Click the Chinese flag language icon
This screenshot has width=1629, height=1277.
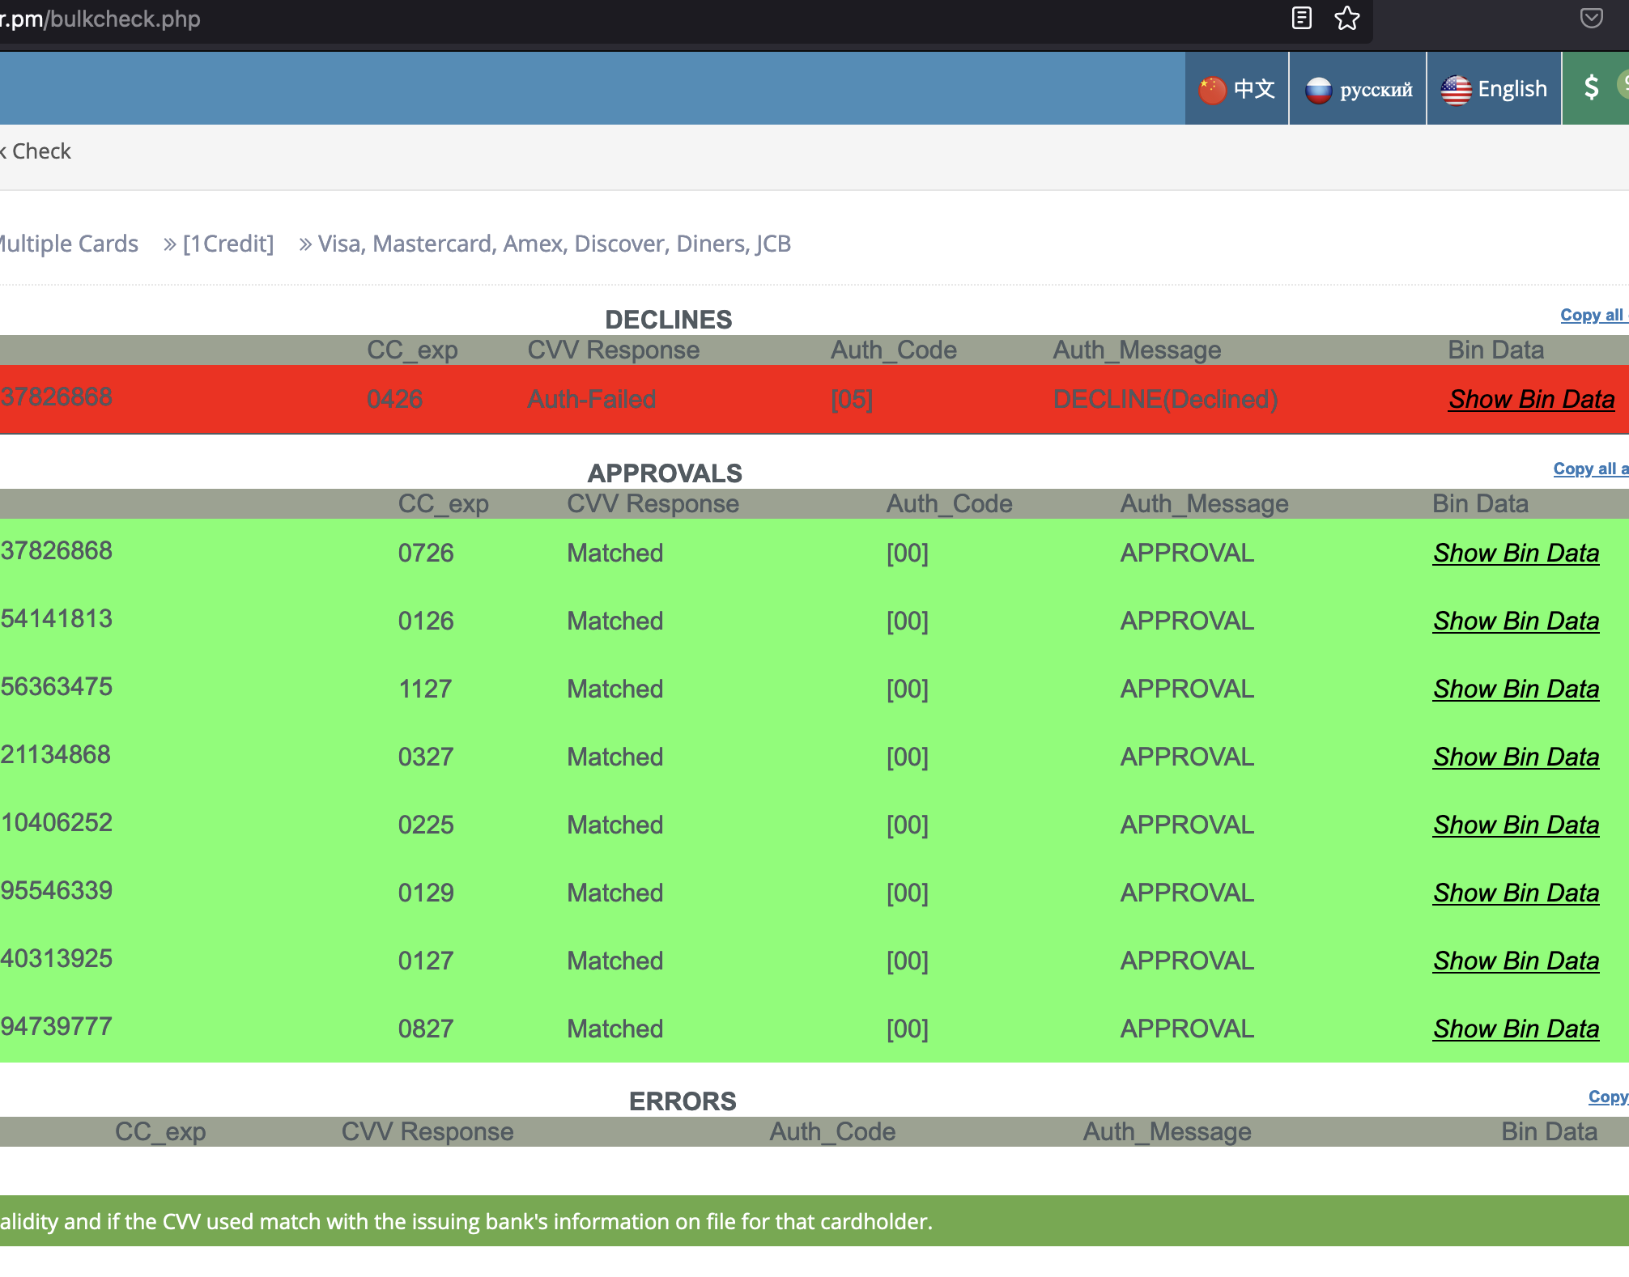(x=1212, y=90)
